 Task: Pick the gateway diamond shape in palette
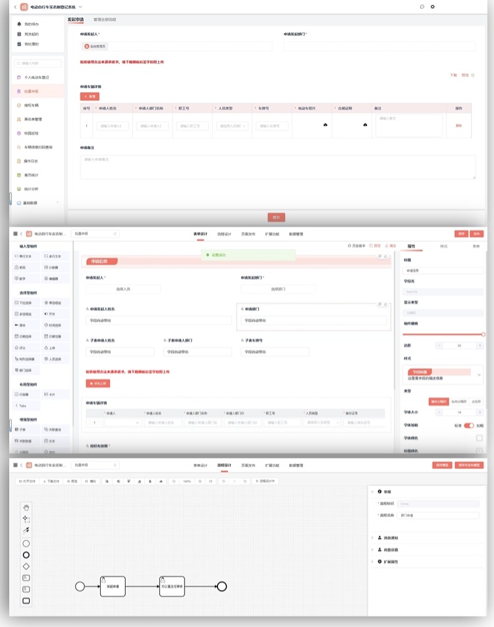(x=26, y=566)
